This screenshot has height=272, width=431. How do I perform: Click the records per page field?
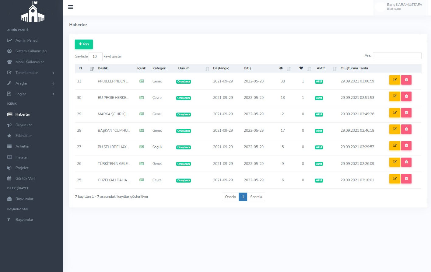[x=95, y=57]
